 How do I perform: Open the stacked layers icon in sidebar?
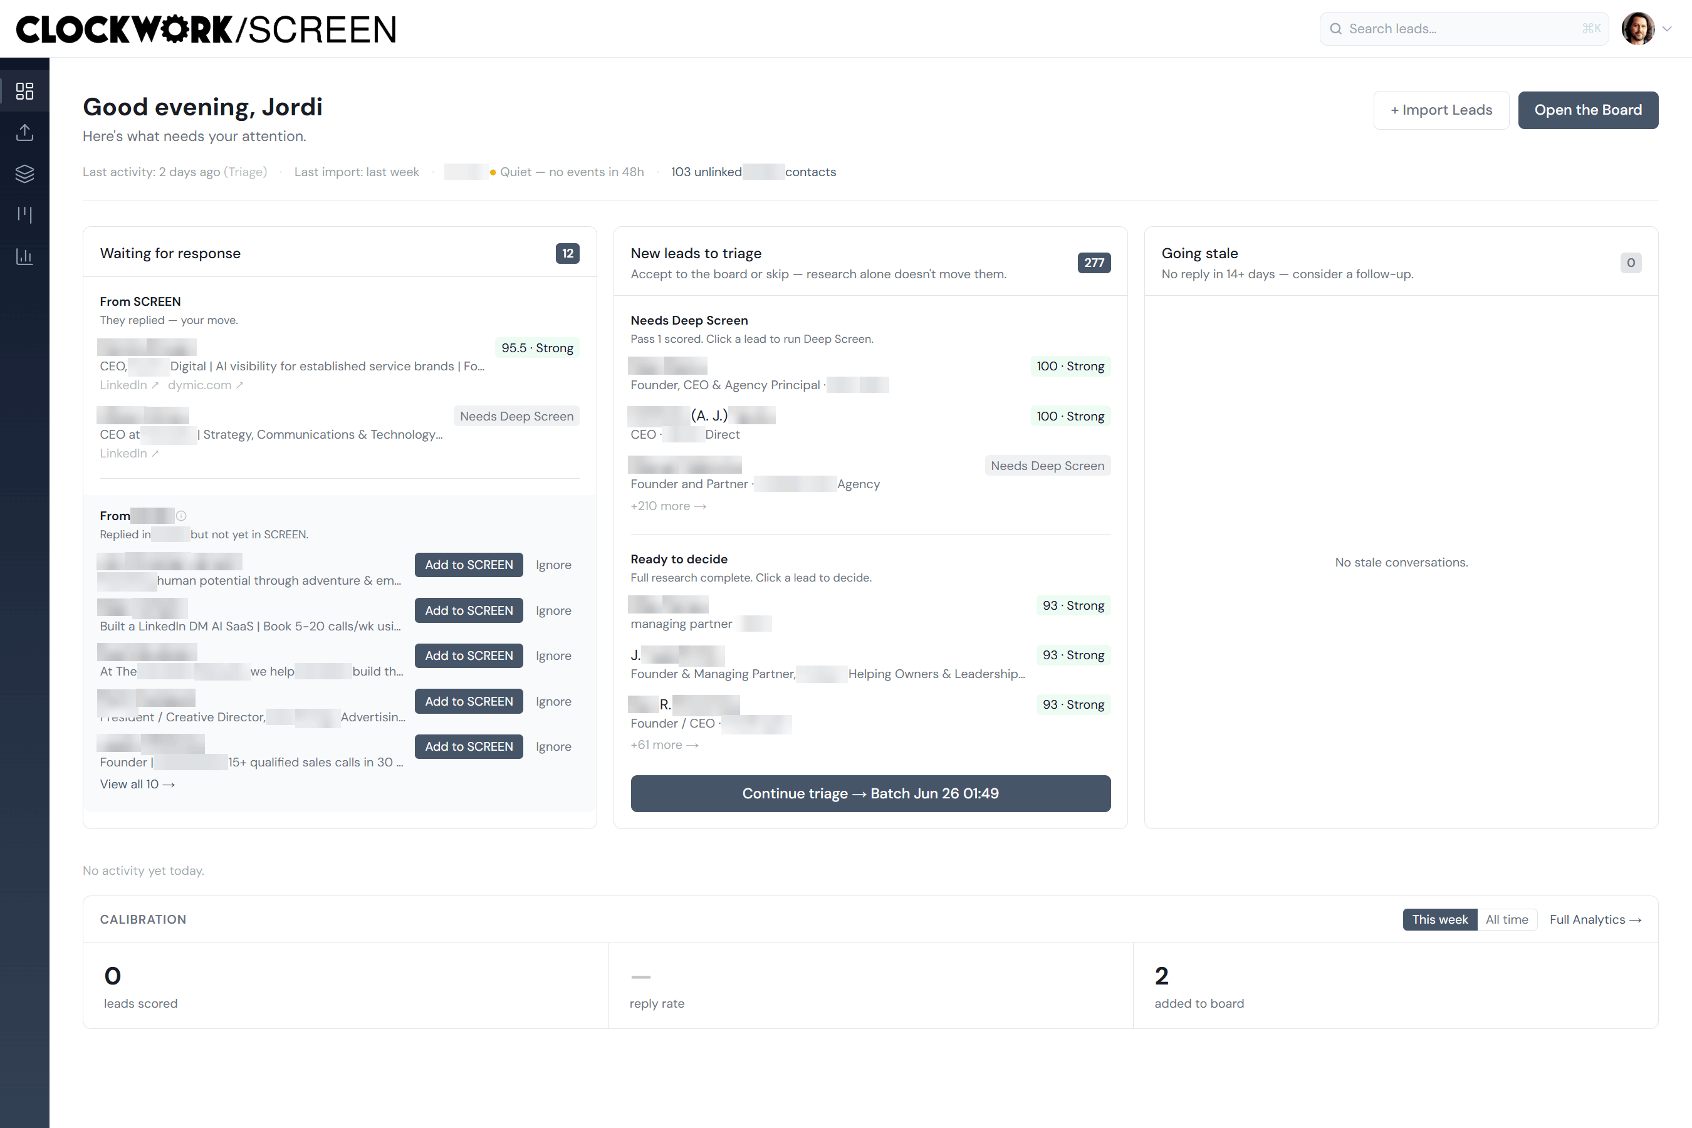tap(24, 174)
